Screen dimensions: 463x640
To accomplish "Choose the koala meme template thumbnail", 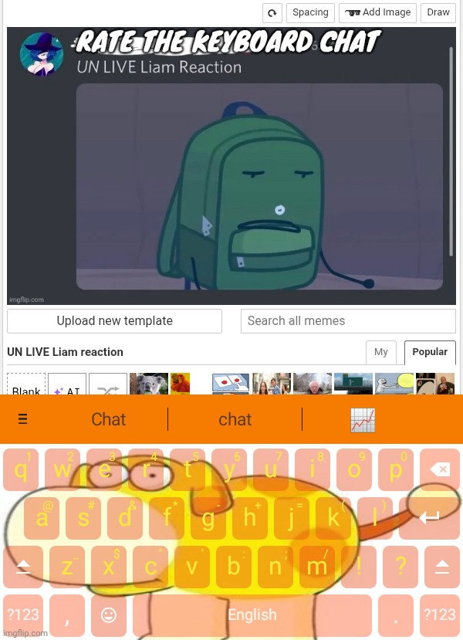I will click(149, 384).
